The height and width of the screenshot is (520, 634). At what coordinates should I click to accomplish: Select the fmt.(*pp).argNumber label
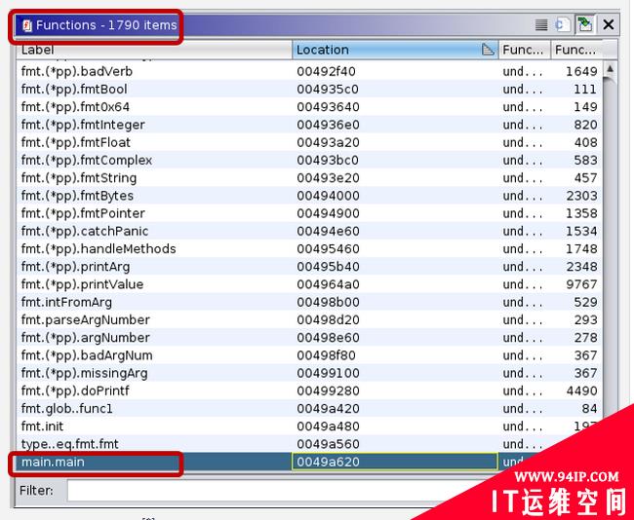pos(86,338)
